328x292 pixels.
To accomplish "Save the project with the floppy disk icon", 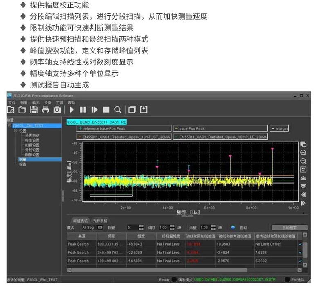I will tap(34, 110).
